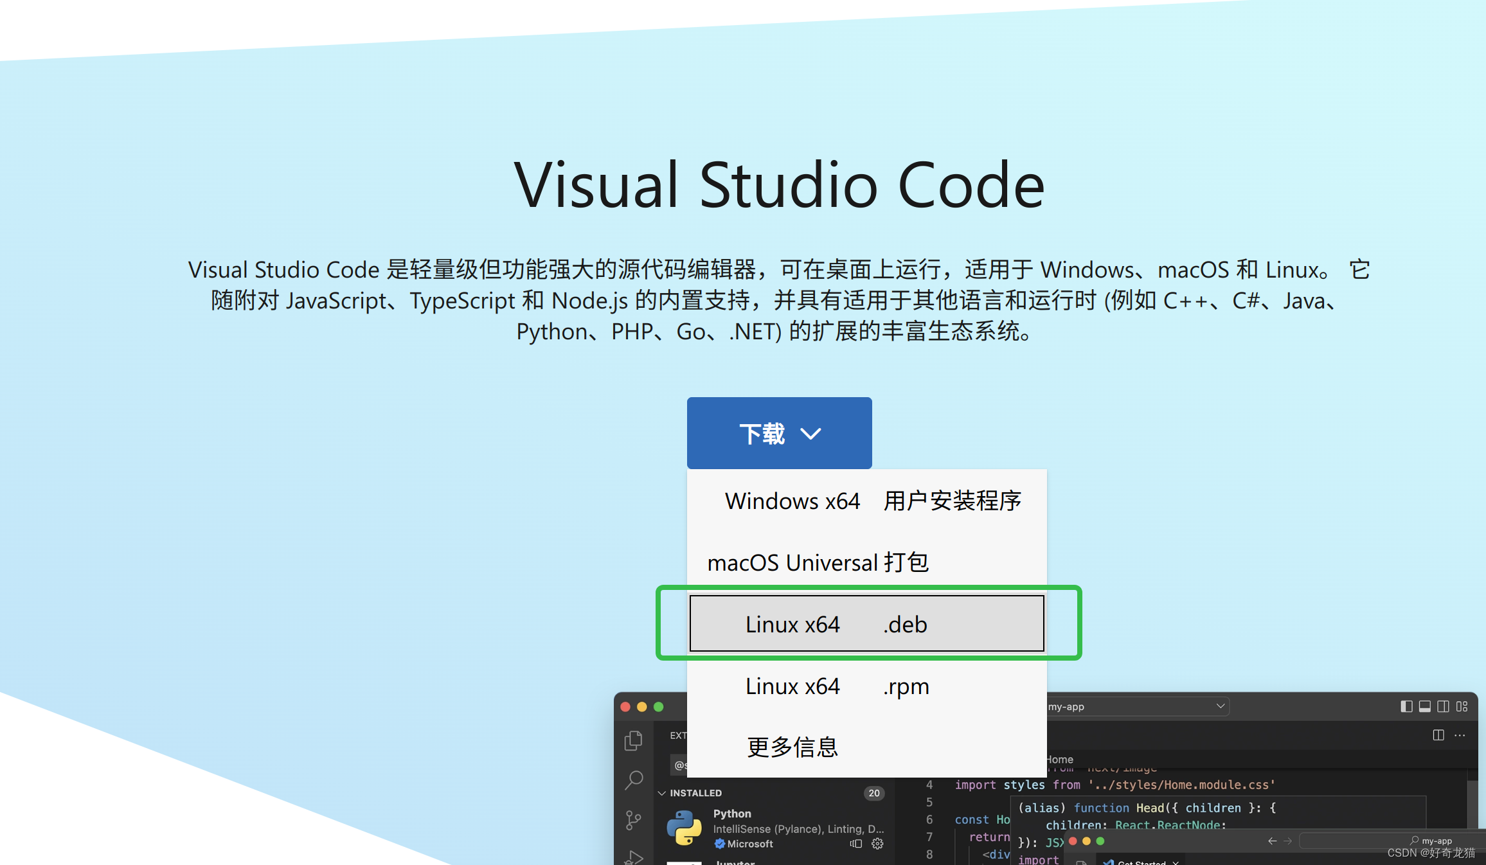
Task: Toggle secondary sidebar layout icon
Action: [x=1443, y=706]
